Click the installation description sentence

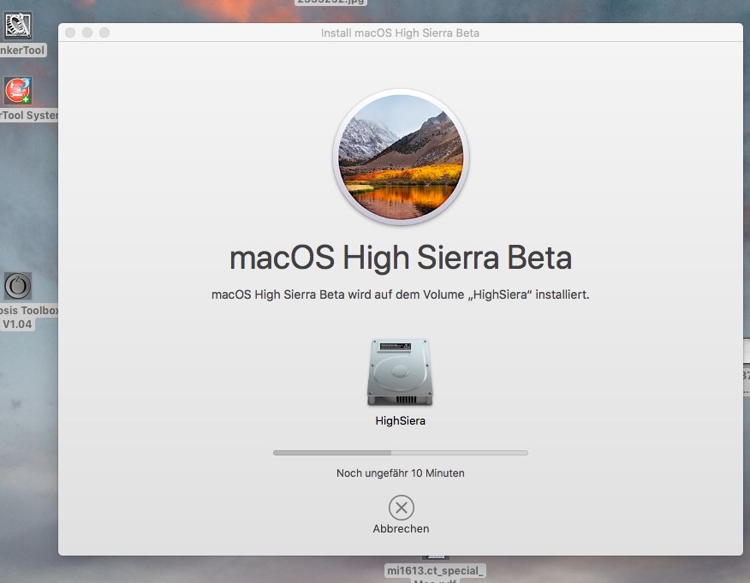tap(401, 294)
